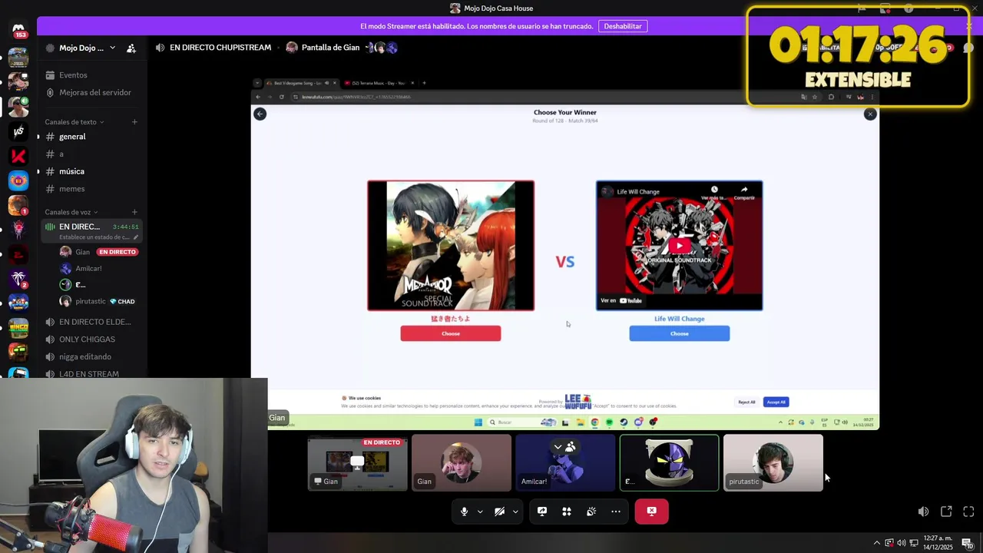Screen dimensions: 983x553
Task: Open the Bingo server icon
Action: pyautogui.click(x=18, y=328)
